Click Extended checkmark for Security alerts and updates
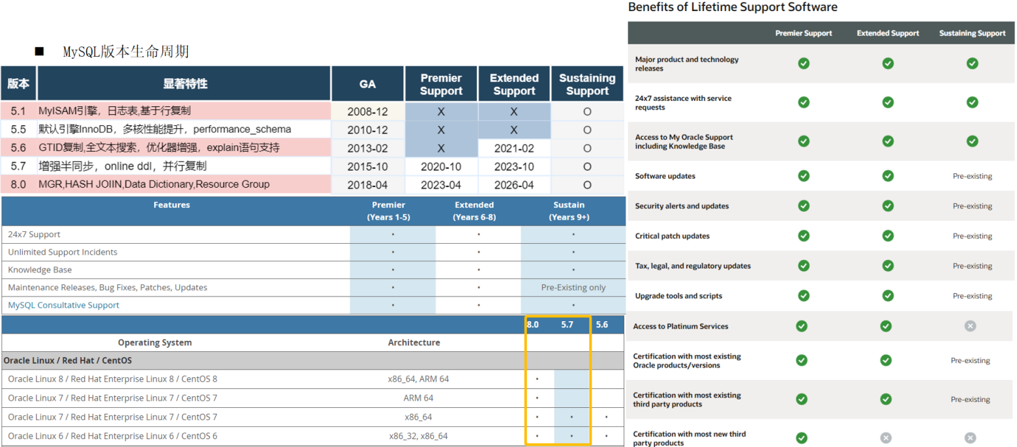Screen dimensions: 1017x447 888,206
